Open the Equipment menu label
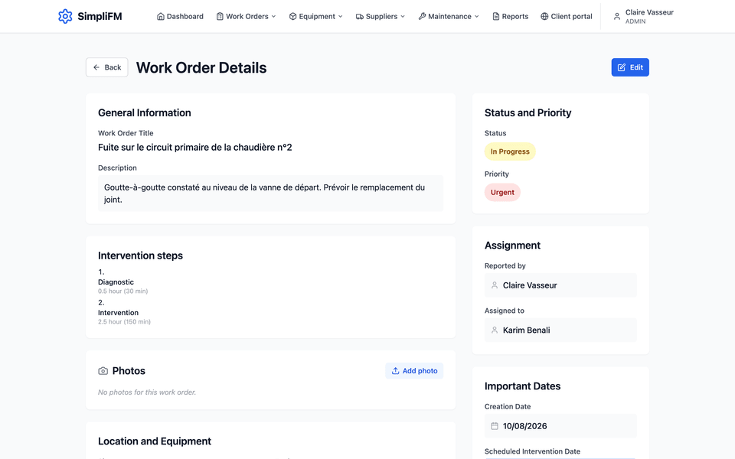The image size is (735, 459). 317,16
